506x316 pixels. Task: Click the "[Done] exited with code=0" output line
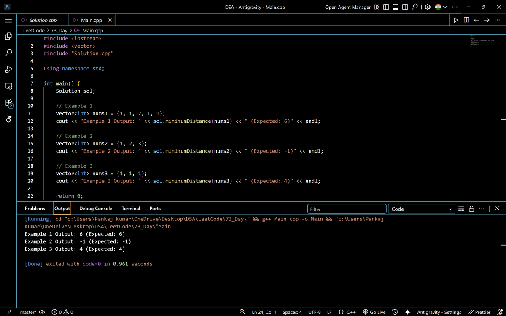(89, 264)
